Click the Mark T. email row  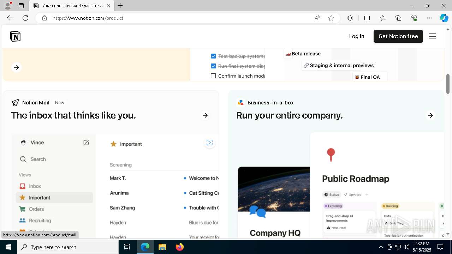164,178
